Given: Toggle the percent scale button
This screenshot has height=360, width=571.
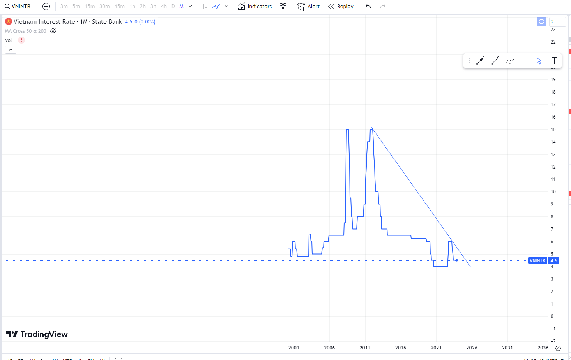Looking at the screenshot, I should (x=552, y=21).
